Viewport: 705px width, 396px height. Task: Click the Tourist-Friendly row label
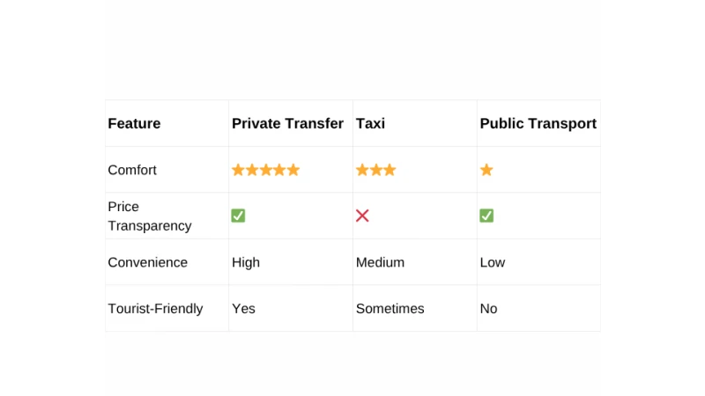click(155, 309)
